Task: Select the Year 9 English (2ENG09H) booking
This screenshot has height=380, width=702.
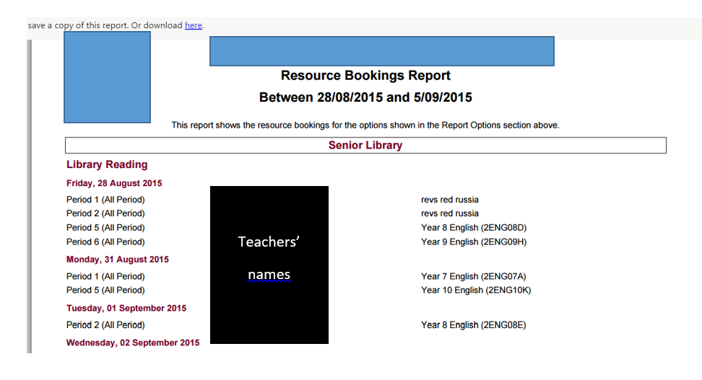Action: tap(474, 242)
